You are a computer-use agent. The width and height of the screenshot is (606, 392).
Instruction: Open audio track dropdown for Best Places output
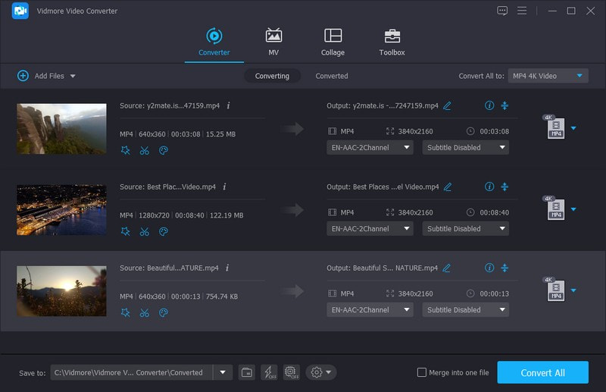[370, 229]
